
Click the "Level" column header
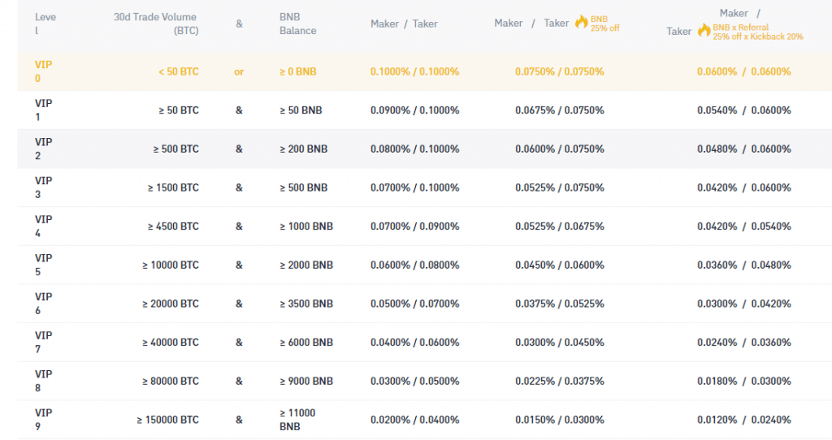click(x=45, y=24)
